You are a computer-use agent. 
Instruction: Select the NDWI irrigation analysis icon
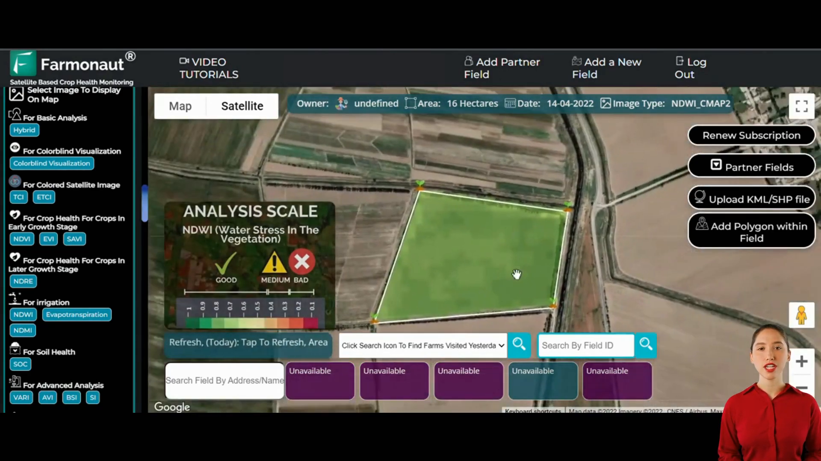click(23, 314)
